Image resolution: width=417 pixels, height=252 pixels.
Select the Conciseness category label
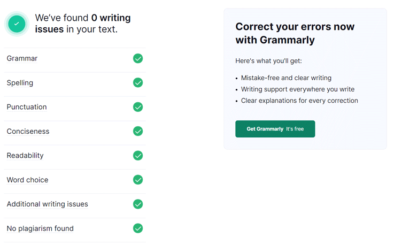(x=28, y=132)
